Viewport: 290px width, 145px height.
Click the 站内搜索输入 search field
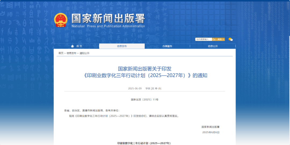pos(204,39)
